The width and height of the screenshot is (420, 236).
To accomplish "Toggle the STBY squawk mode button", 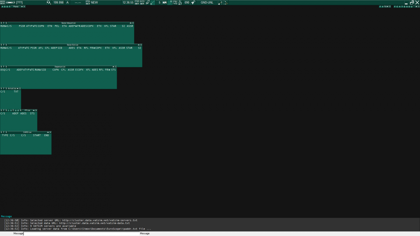I will tap(174, 3).
